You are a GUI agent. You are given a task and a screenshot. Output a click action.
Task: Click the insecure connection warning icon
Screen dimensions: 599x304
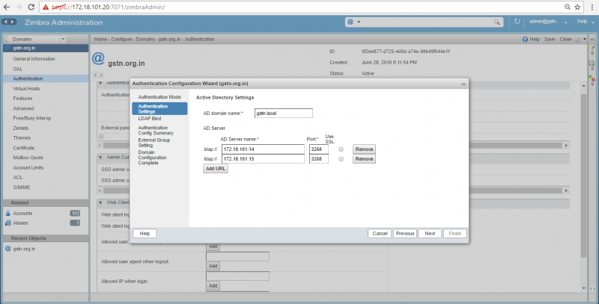click(46, 7)
